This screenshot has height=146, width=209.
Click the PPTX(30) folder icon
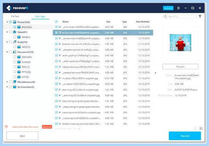coord(19,72)
